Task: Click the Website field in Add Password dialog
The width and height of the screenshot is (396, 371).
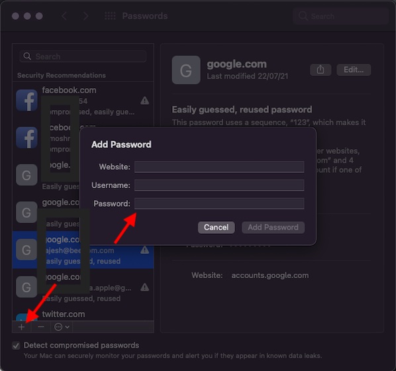Action: coord(219,167)
